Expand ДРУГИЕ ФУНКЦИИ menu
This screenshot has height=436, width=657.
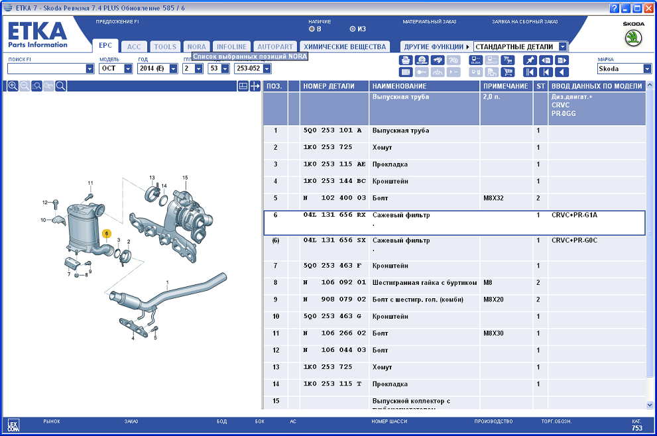tap(436, 46)
